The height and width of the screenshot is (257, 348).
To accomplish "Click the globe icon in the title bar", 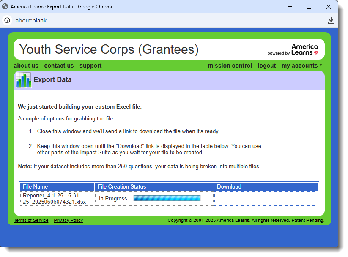I will click(x=5, y=7).
